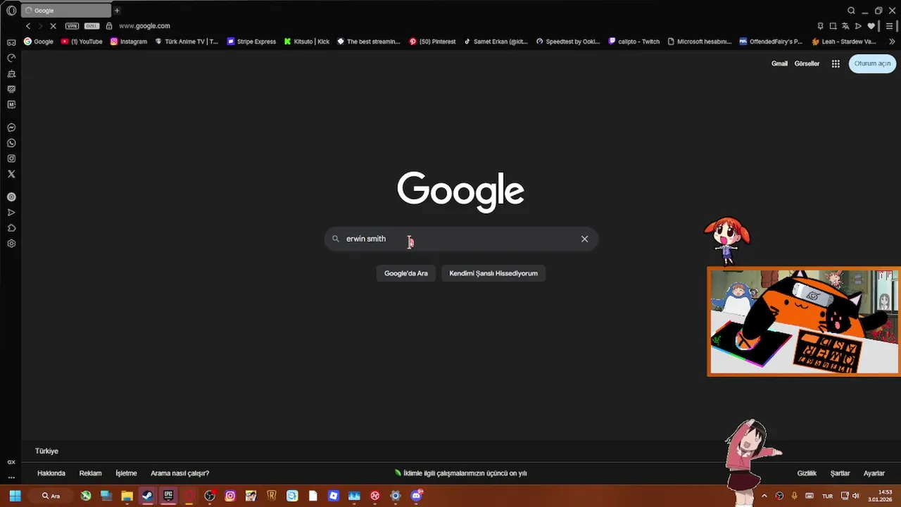901x507 pixels.
Task: Click the play-shaped toolbar icon
Action: pyautogui.click(x=858, y=26)
